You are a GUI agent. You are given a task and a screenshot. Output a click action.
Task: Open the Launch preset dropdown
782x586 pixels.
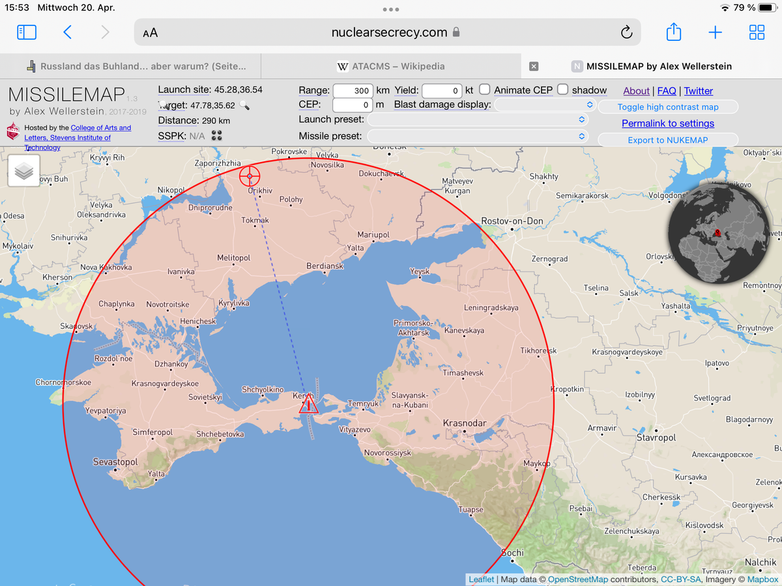(478, 120)
